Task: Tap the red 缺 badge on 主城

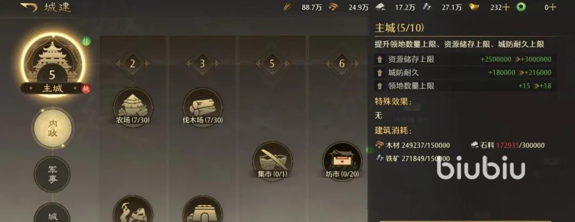Action: (x=86, y=89)
